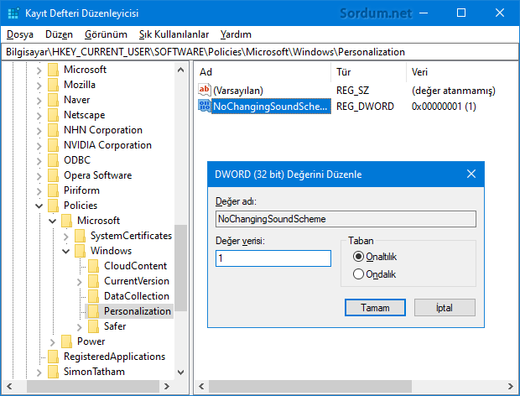Close the DWORD edit dialog

471,175
